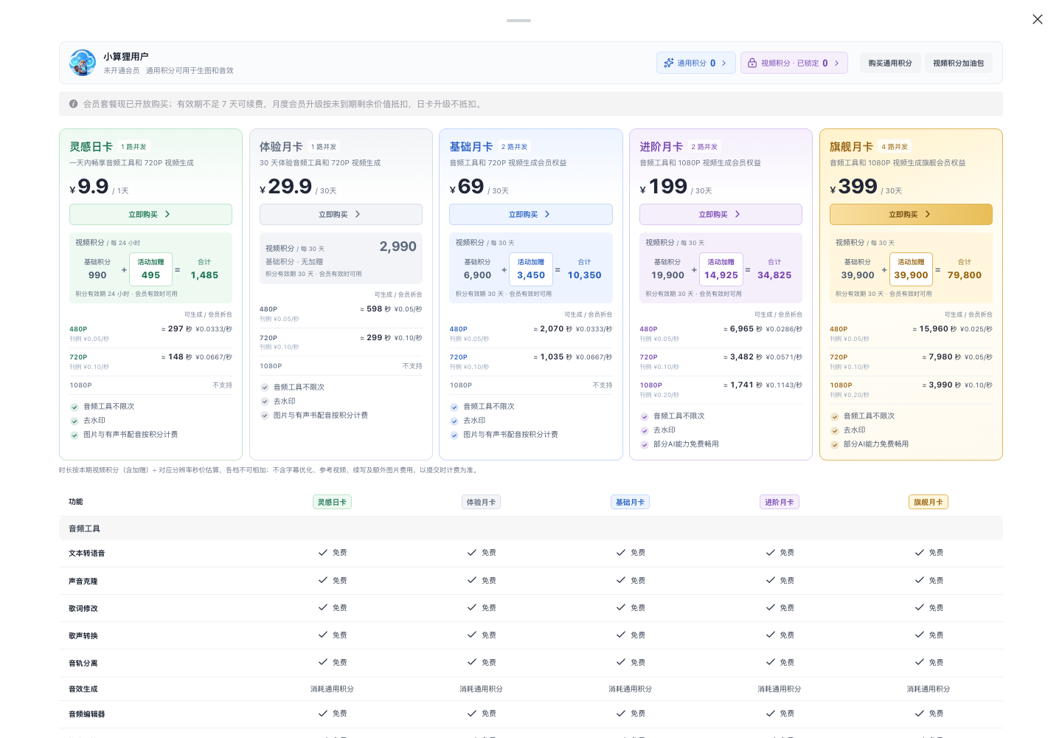The image size is (1062, 738).
Task: Click the 音轨分离 checkmark under 进阶月卡 column
Action: (x=771, y=662)
